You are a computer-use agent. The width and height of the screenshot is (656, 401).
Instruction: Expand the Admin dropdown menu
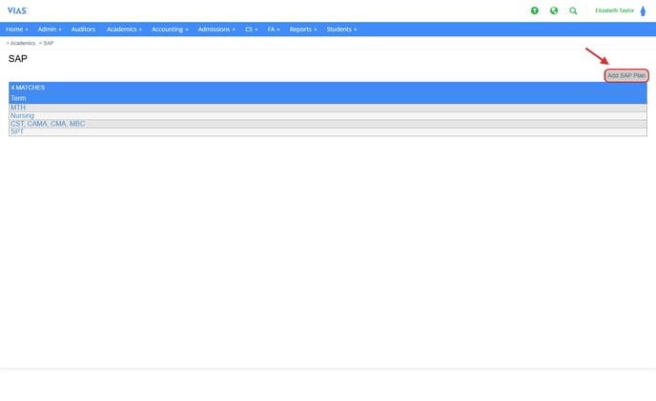click(50, 30)
